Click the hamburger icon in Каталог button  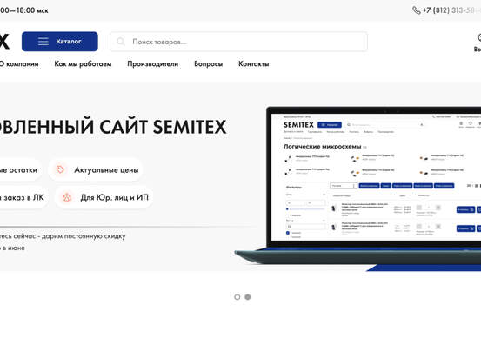click(x=43, y=42)
